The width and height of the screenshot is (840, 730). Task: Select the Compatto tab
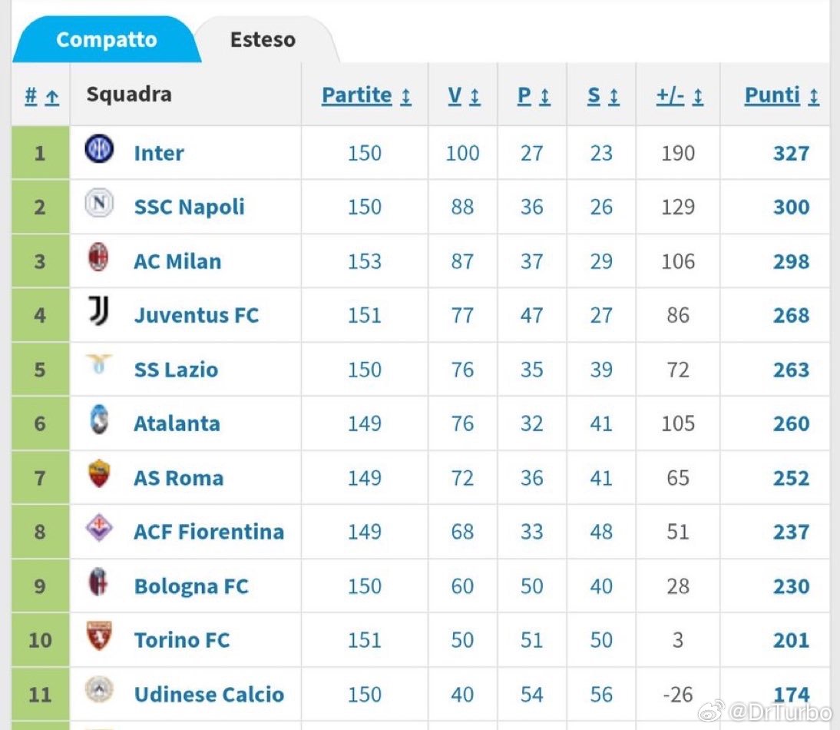[107, 40]
